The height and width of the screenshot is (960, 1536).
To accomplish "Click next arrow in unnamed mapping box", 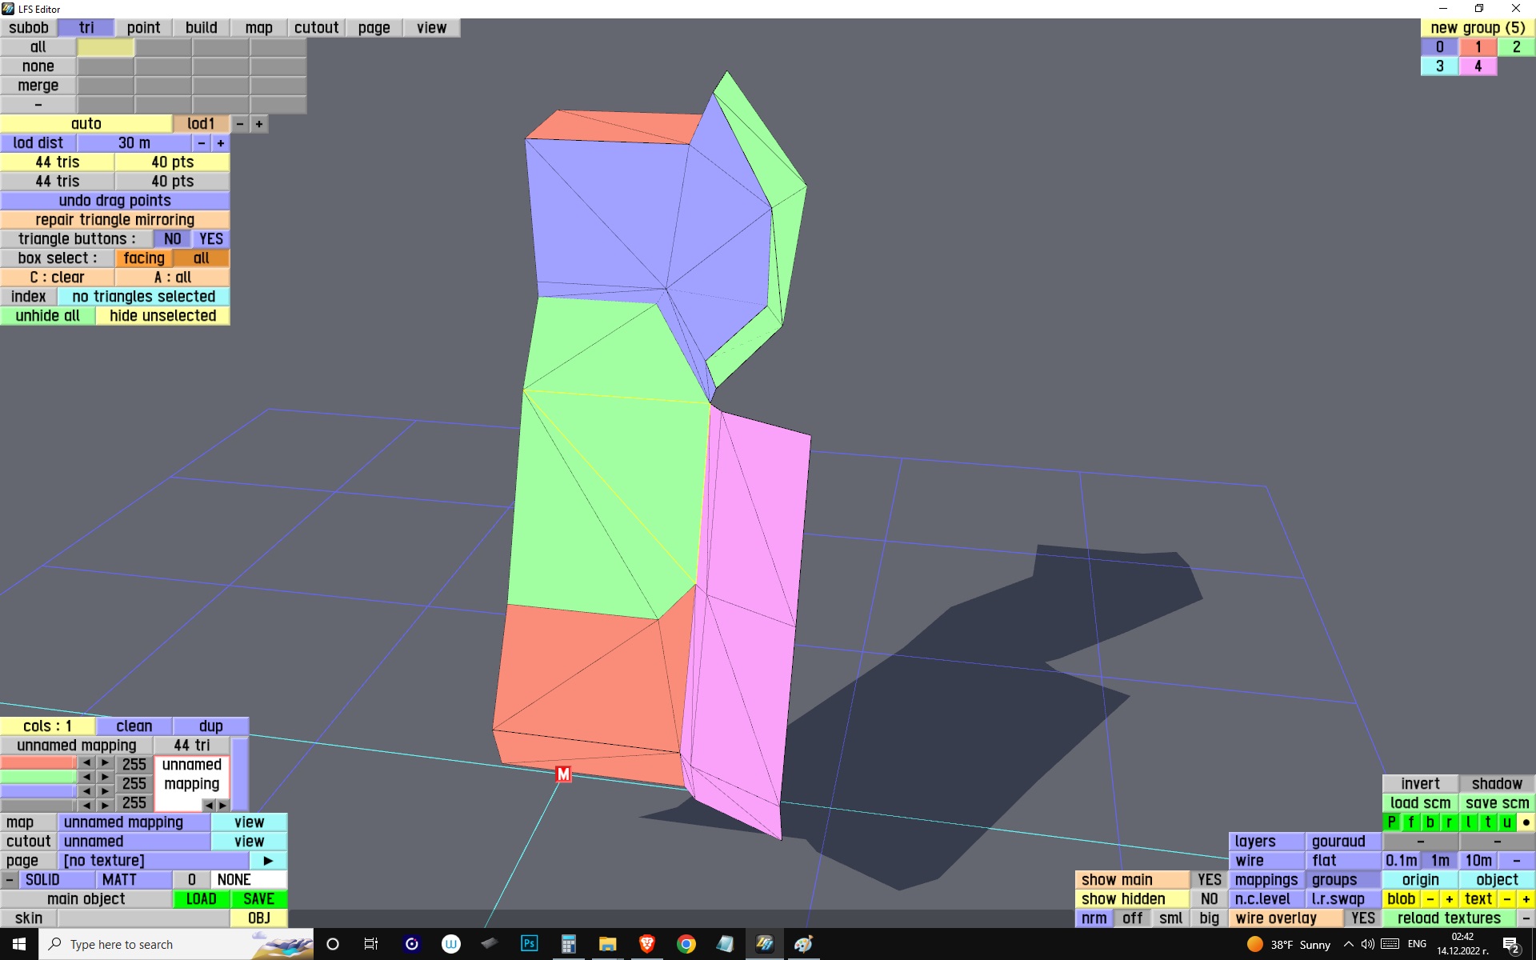I will (x=223, y=805).
